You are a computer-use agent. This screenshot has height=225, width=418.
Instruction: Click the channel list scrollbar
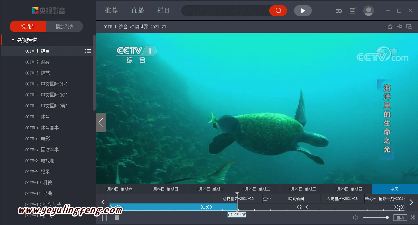94,73
